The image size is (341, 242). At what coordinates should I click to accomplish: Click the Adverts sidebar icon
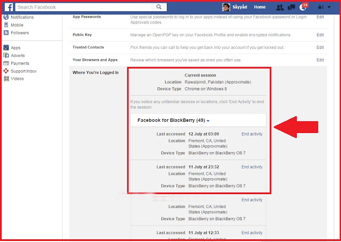(x=6, y=55)
